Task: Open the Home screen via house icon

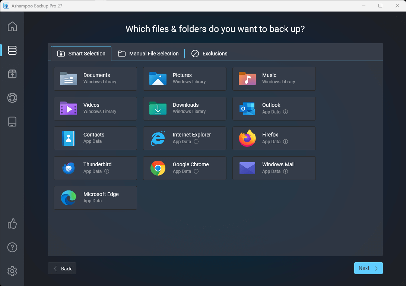Action: click(12, 26)
